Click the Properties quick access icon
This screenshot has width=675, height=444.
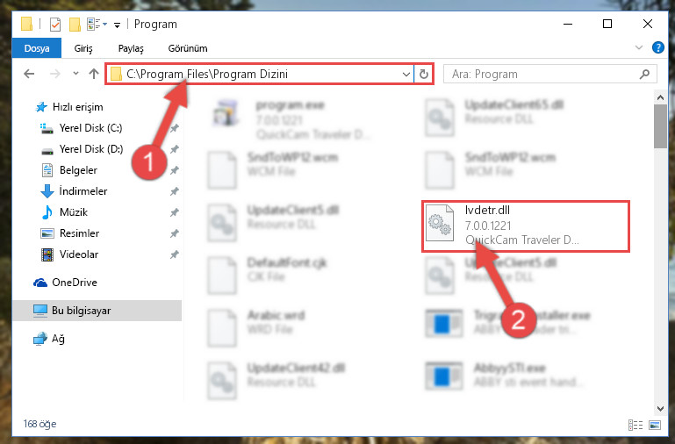tap(55, 25)
